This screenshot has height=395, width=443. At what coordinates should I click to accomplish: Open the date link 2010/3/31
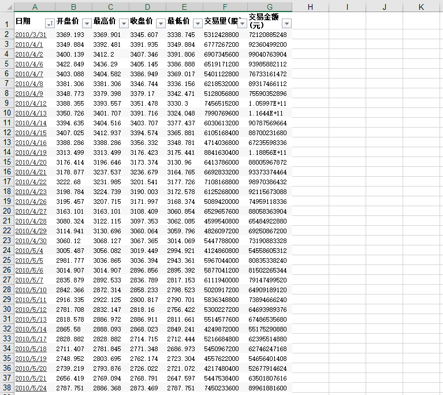point(31,35)
